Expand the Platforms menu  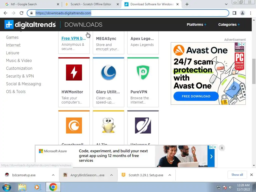(196, 24)
